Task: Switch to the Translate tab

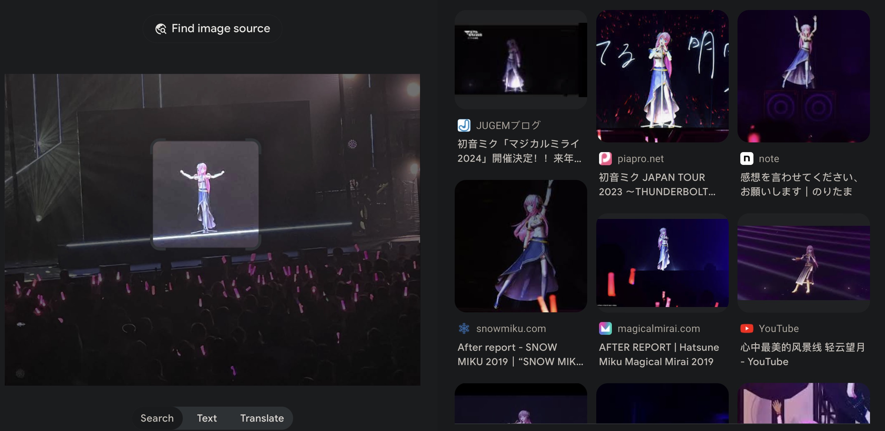Action: point(262,418)
